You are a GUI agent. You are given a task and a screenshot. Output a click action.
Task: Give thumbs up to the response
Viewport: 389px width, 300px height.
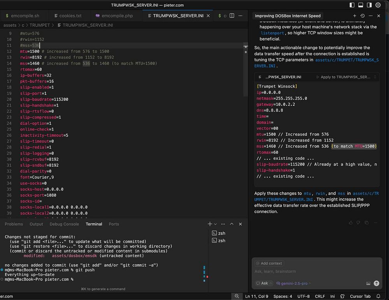tap(351, 223)
